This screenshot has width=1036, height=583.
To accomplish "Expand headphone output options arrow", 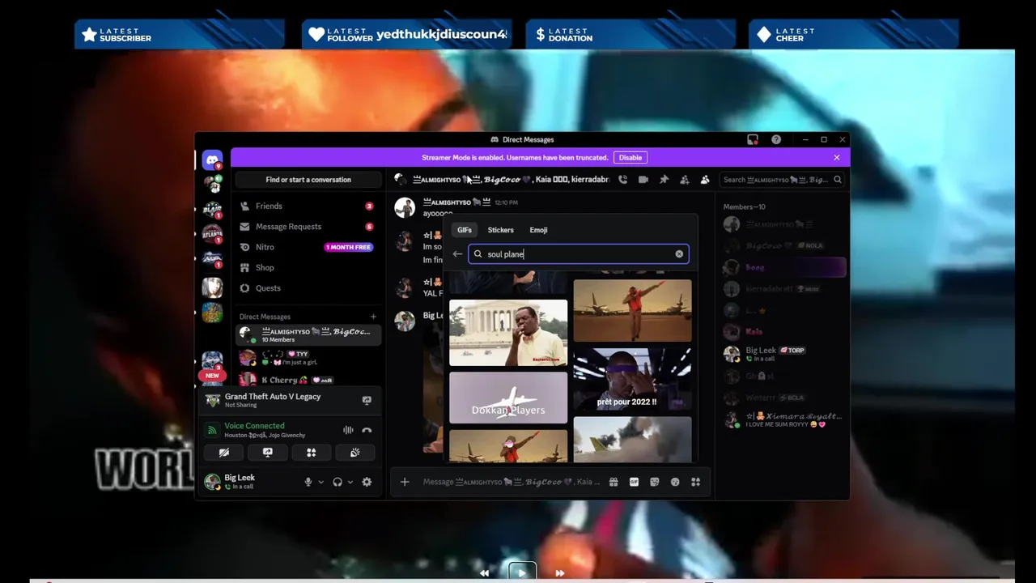I will [350, 482].
